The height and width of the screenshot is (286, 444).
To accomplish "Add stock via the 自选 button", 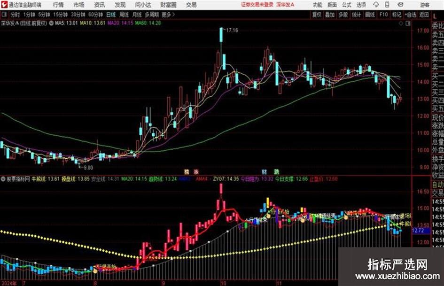I will (x=411, y=15).
